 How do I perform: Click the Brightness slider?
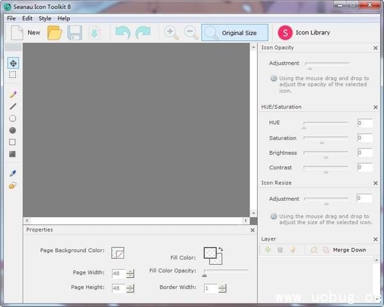(326, 155)
